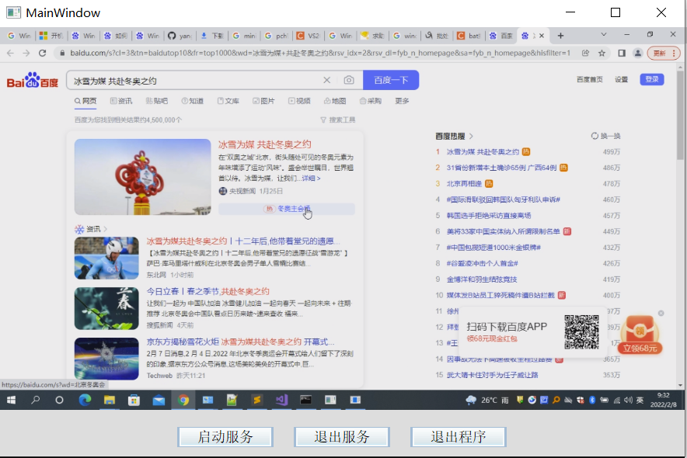The width and height of the screenshot is (687, 458).
Task: Click the 退出程序 button
Action: click(x=459, y=436)
